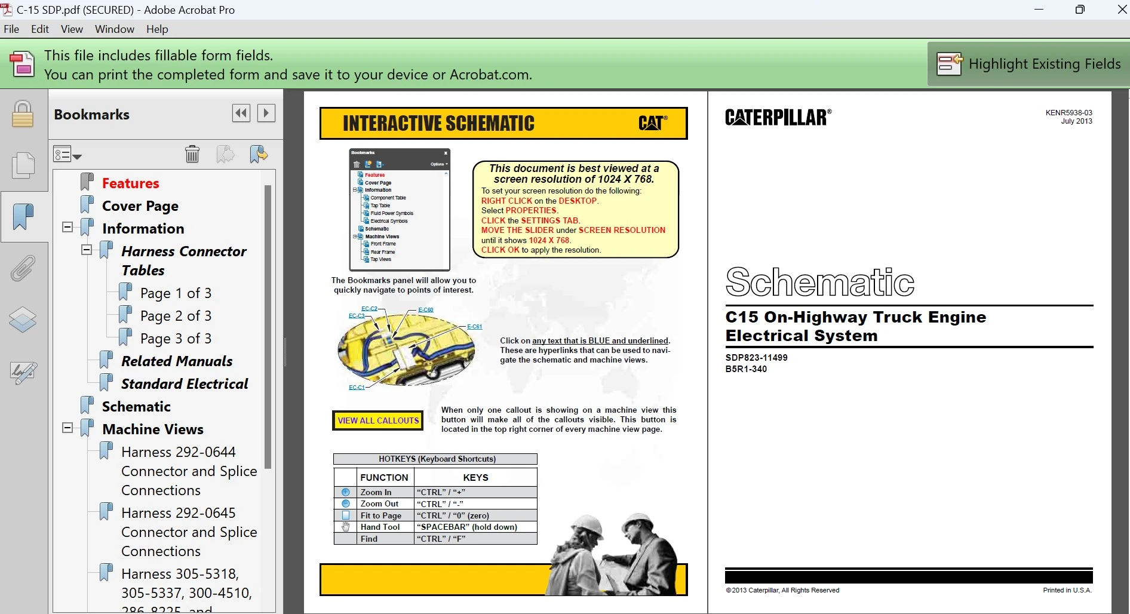
Task: Delete the selected bookmark with the trash icon
Action: click(192, 154)
